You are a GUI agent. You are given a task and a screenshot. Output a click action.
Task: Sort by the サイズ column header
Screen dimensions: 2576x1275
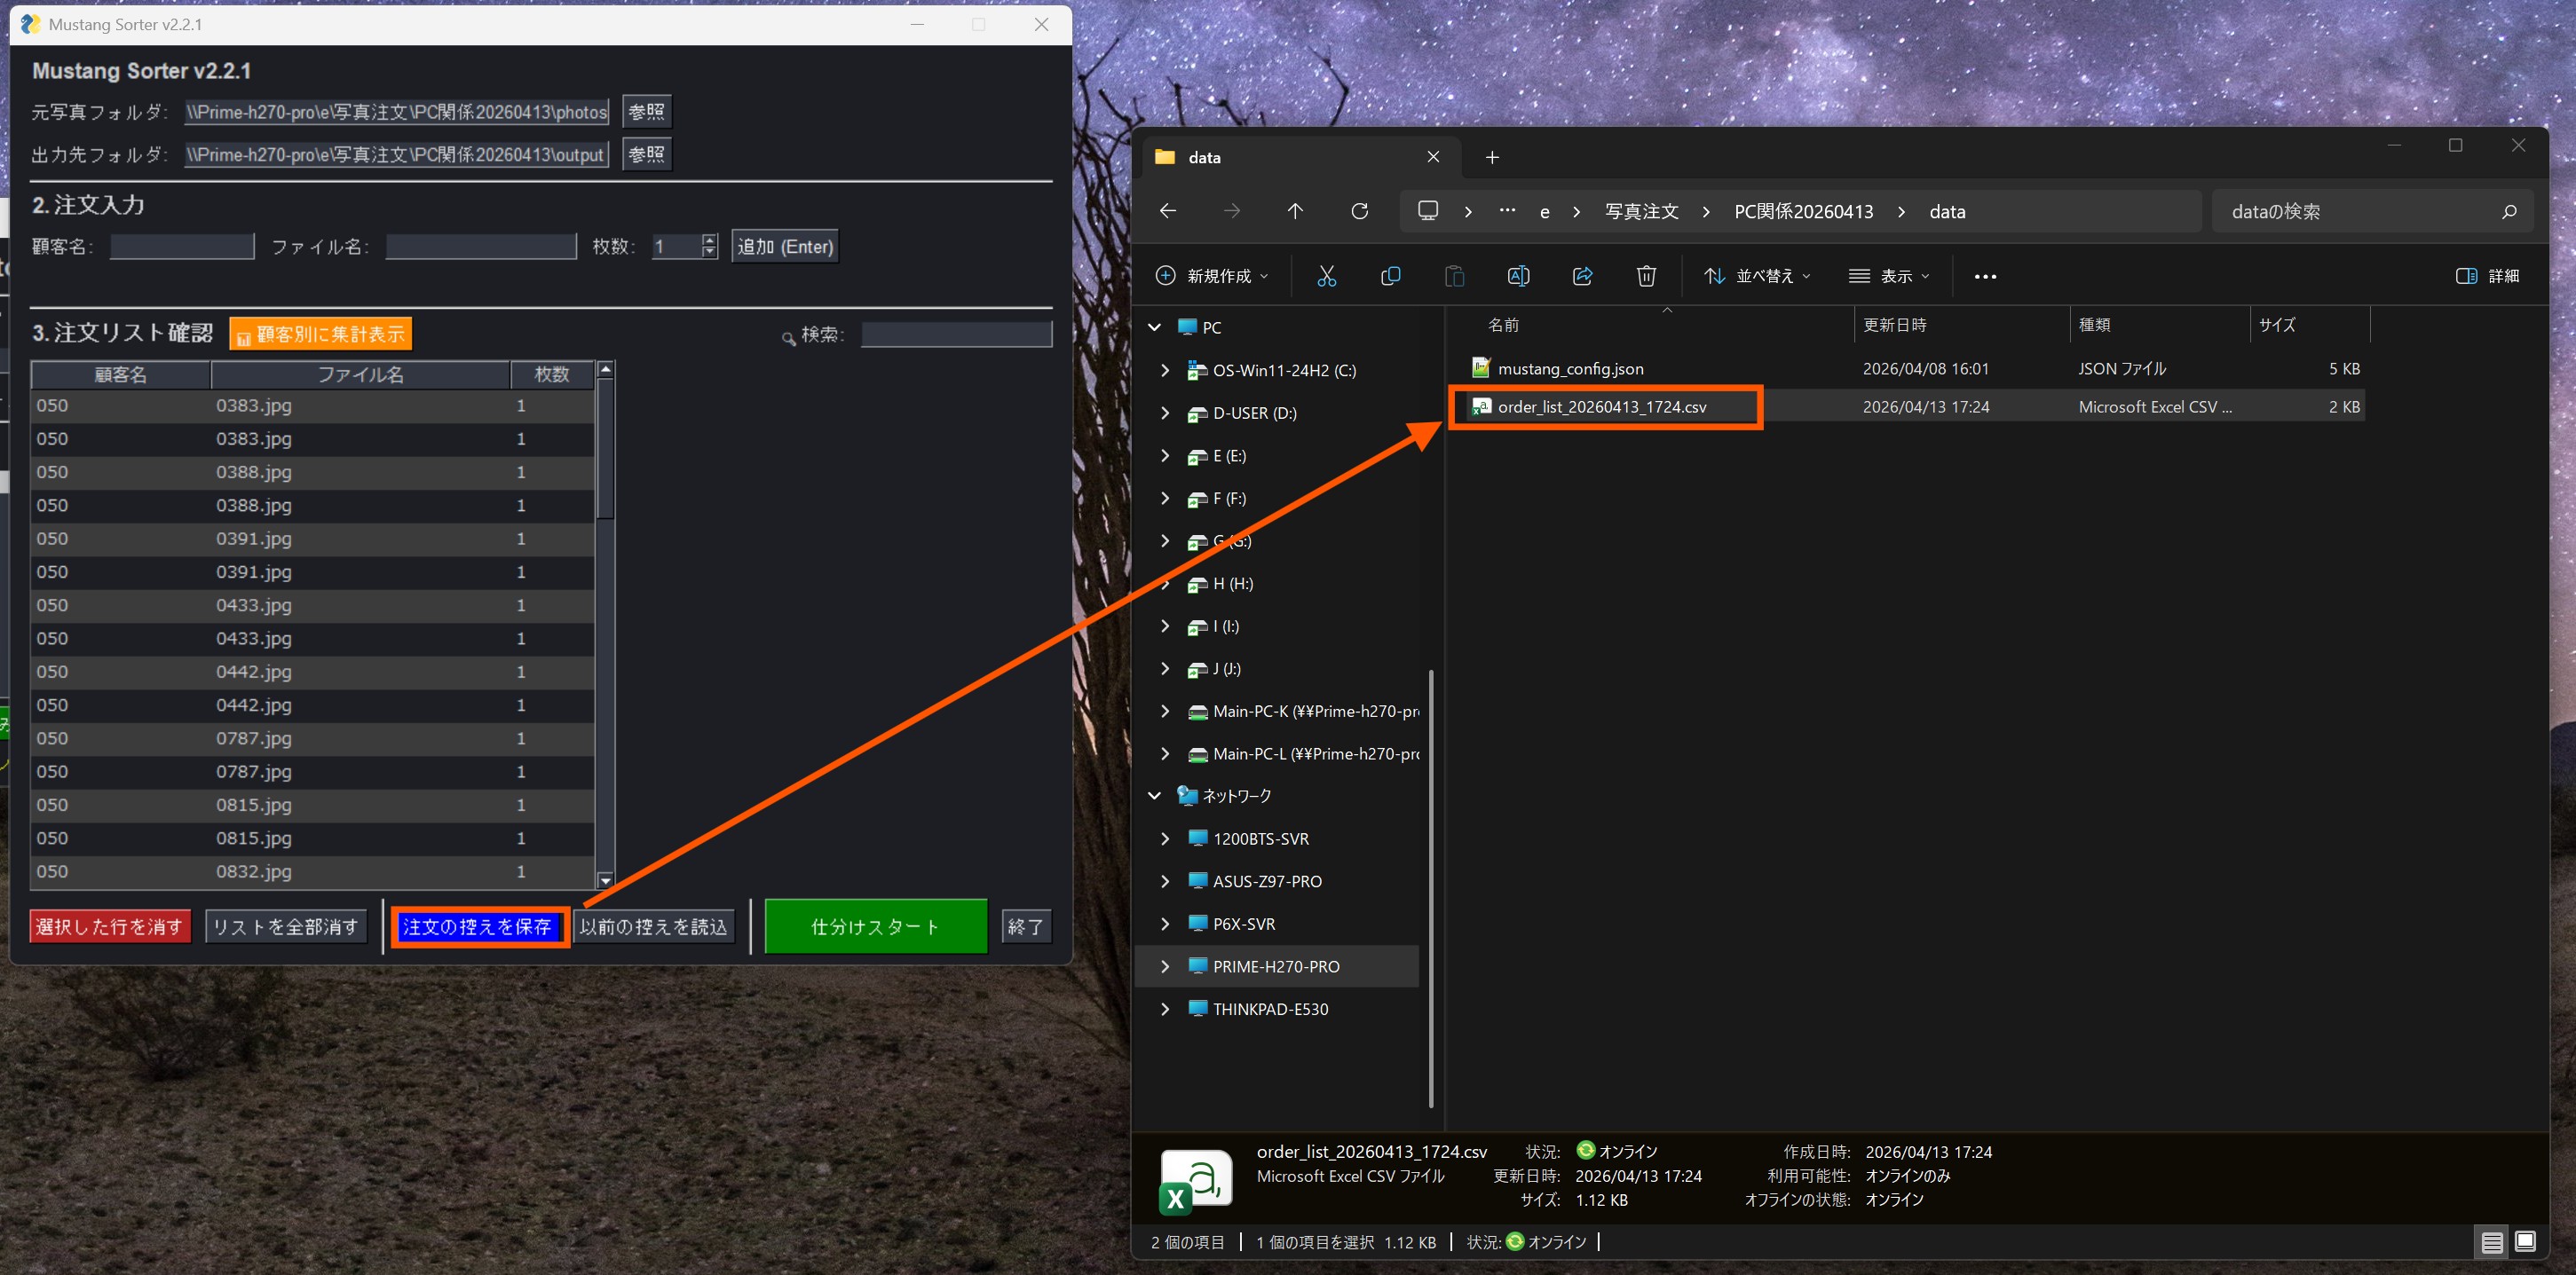point(2277,325)
